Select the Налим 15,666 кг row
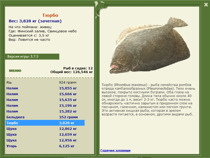The image size is (210, 158). [x=45, y=94]
